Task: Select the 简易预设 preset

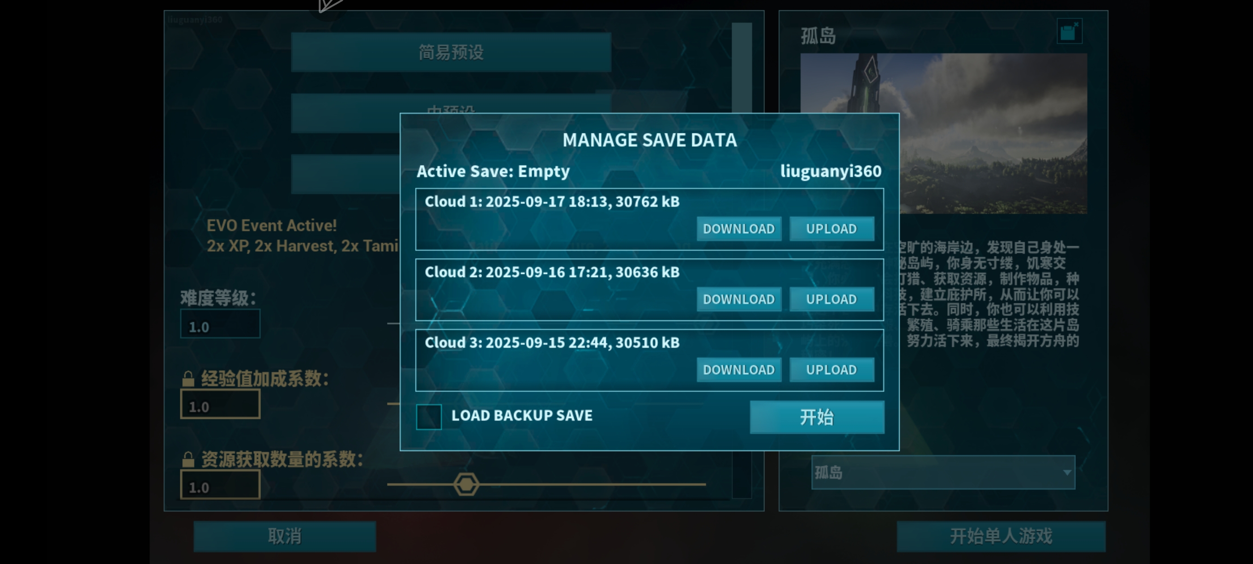Action: point(451,52)
